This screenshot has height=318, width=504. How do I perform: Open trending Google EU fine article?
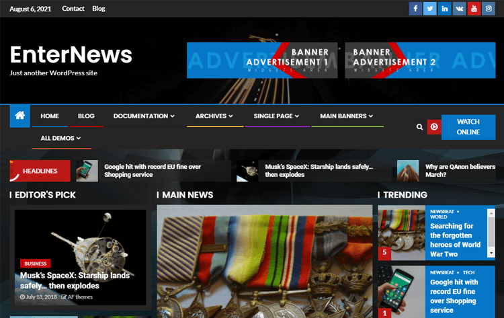454,296
